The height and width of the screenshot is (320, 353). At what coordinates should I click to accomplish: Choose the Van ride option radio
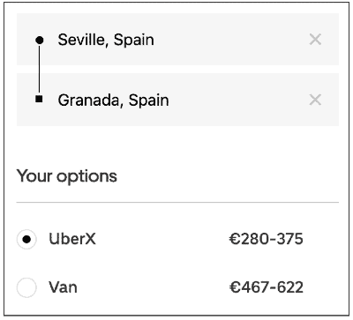[26, 287]
